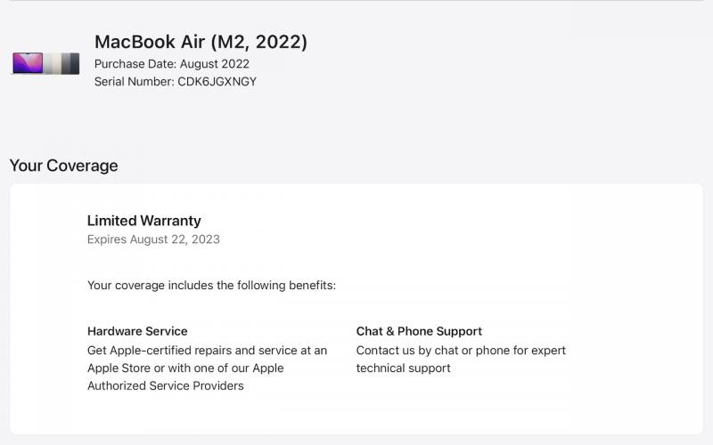Viewport: 713px width, 445px height.
Task: Click the Your Coverage section heading
Action: [x=63, y=166]
